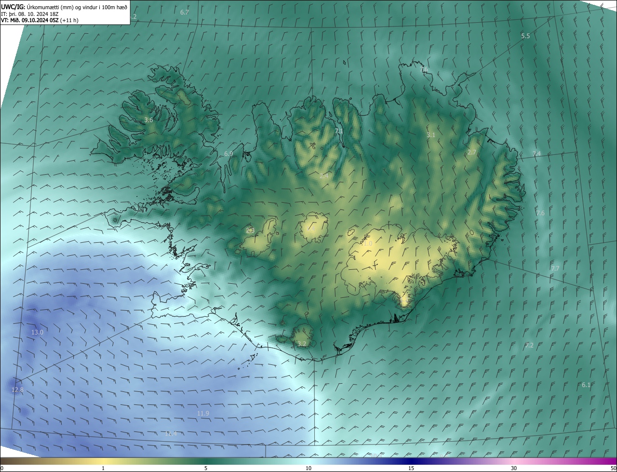Screen dimensions: 617x472
Task: Click the 1.0 value on Vatnajökull glacier
Action: pos(368,244)
